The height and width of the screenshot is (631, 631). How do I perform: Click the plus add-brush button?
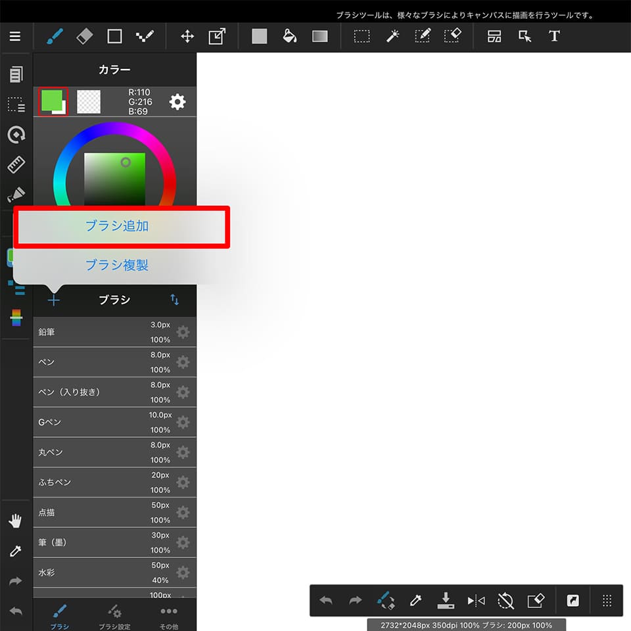tap(53, 300)
